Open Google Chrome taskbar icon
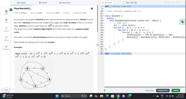The image size is (186, 99). point(118,96)
